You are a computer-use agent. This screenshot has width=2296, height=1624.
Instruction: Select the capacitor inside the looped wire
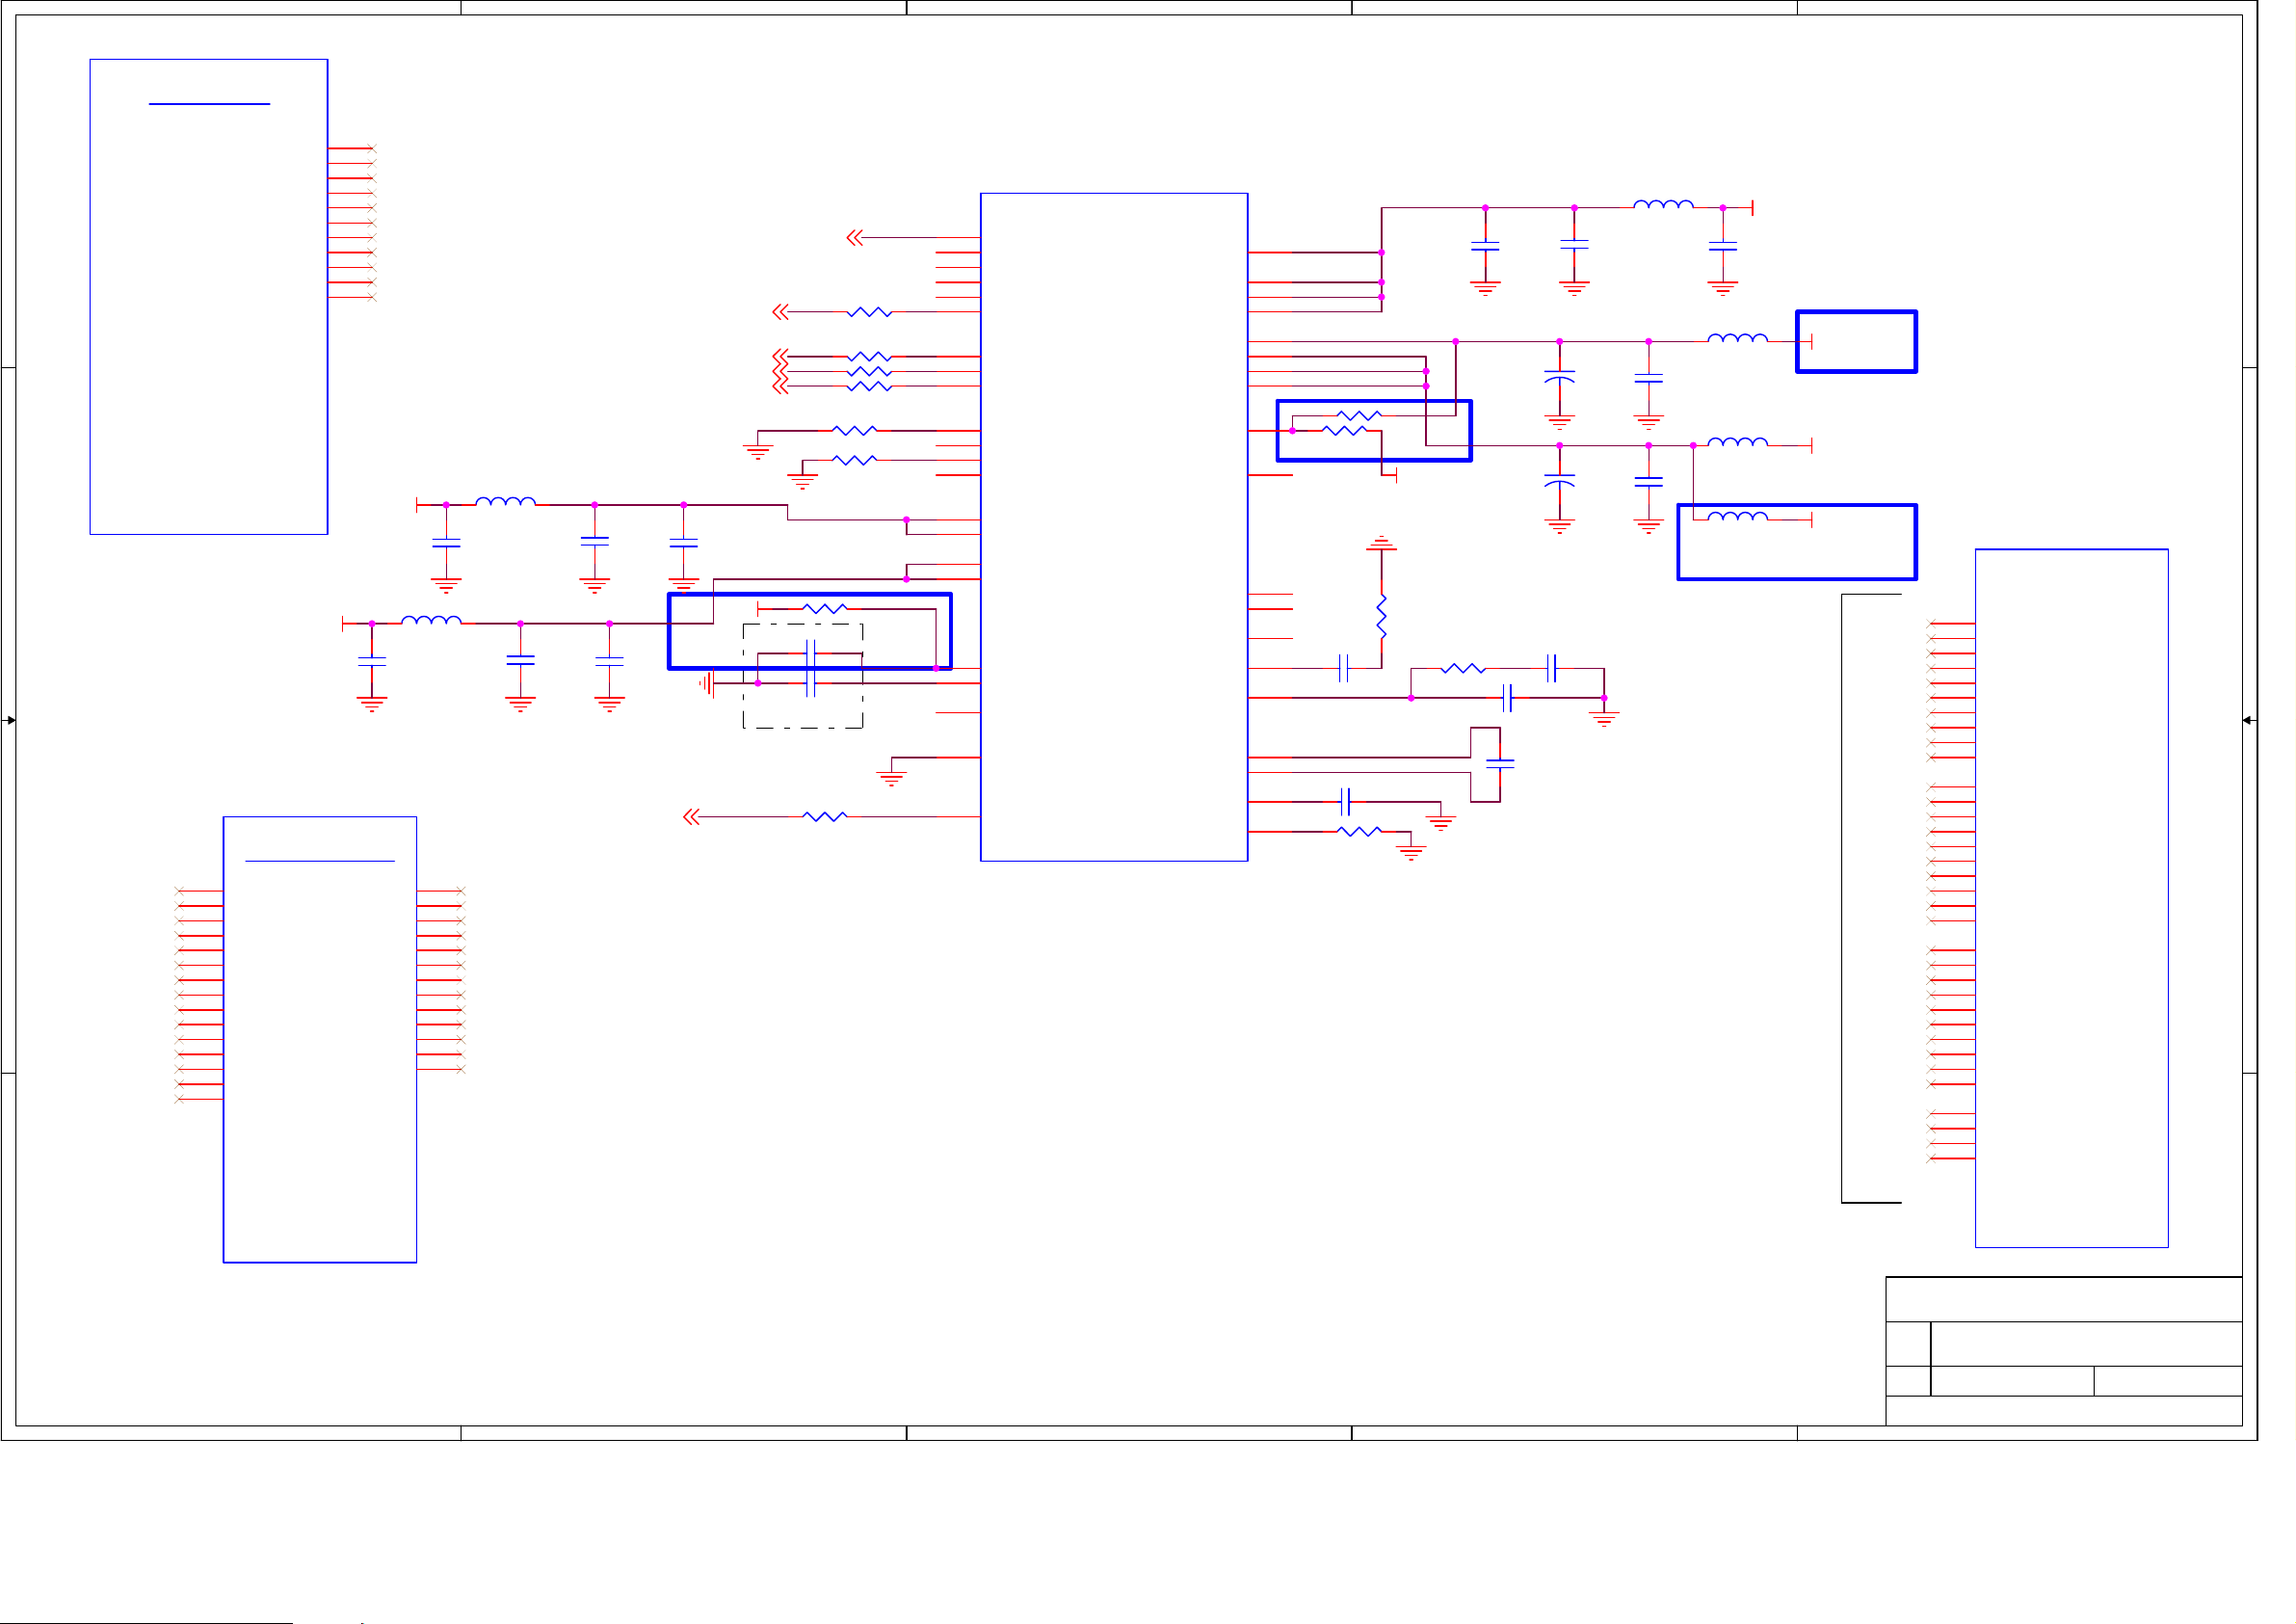(x=1499, y=763)
